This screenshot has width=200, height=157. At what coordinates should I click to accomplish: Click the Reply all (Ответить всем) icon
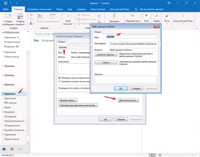(78, 19)
